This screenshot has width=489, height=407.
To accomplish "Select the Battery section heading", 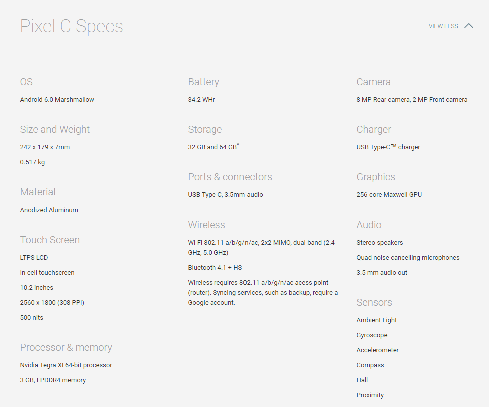I will click(x=203, y=82).
